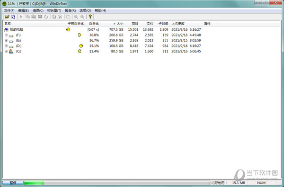Click the 36.8% percentage cell

point(94,35)
